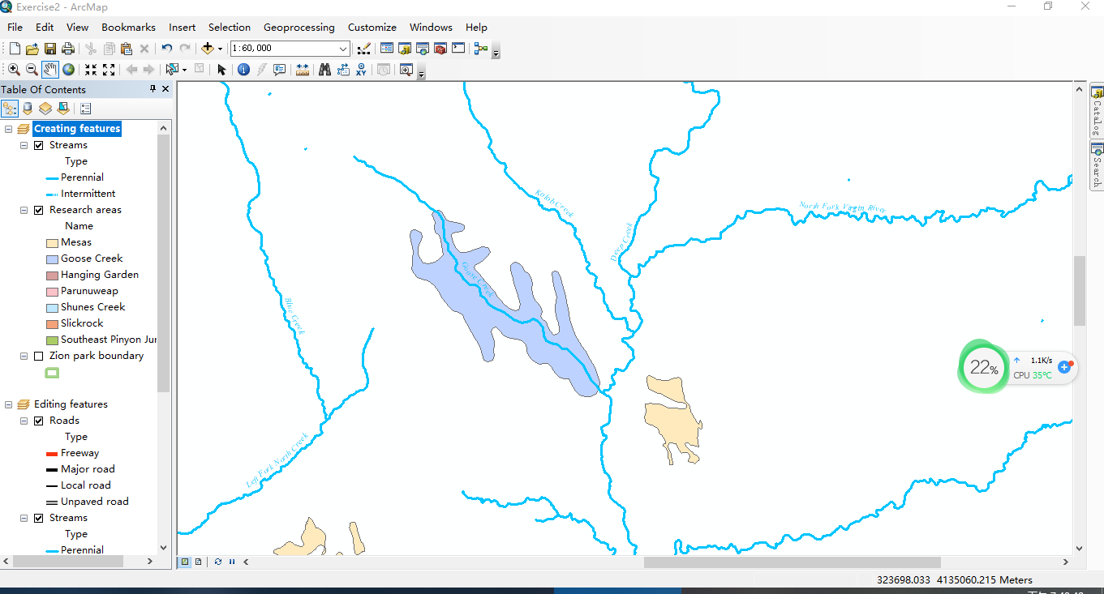Enable the Zion park boundary layer

(x=37, y=355)
